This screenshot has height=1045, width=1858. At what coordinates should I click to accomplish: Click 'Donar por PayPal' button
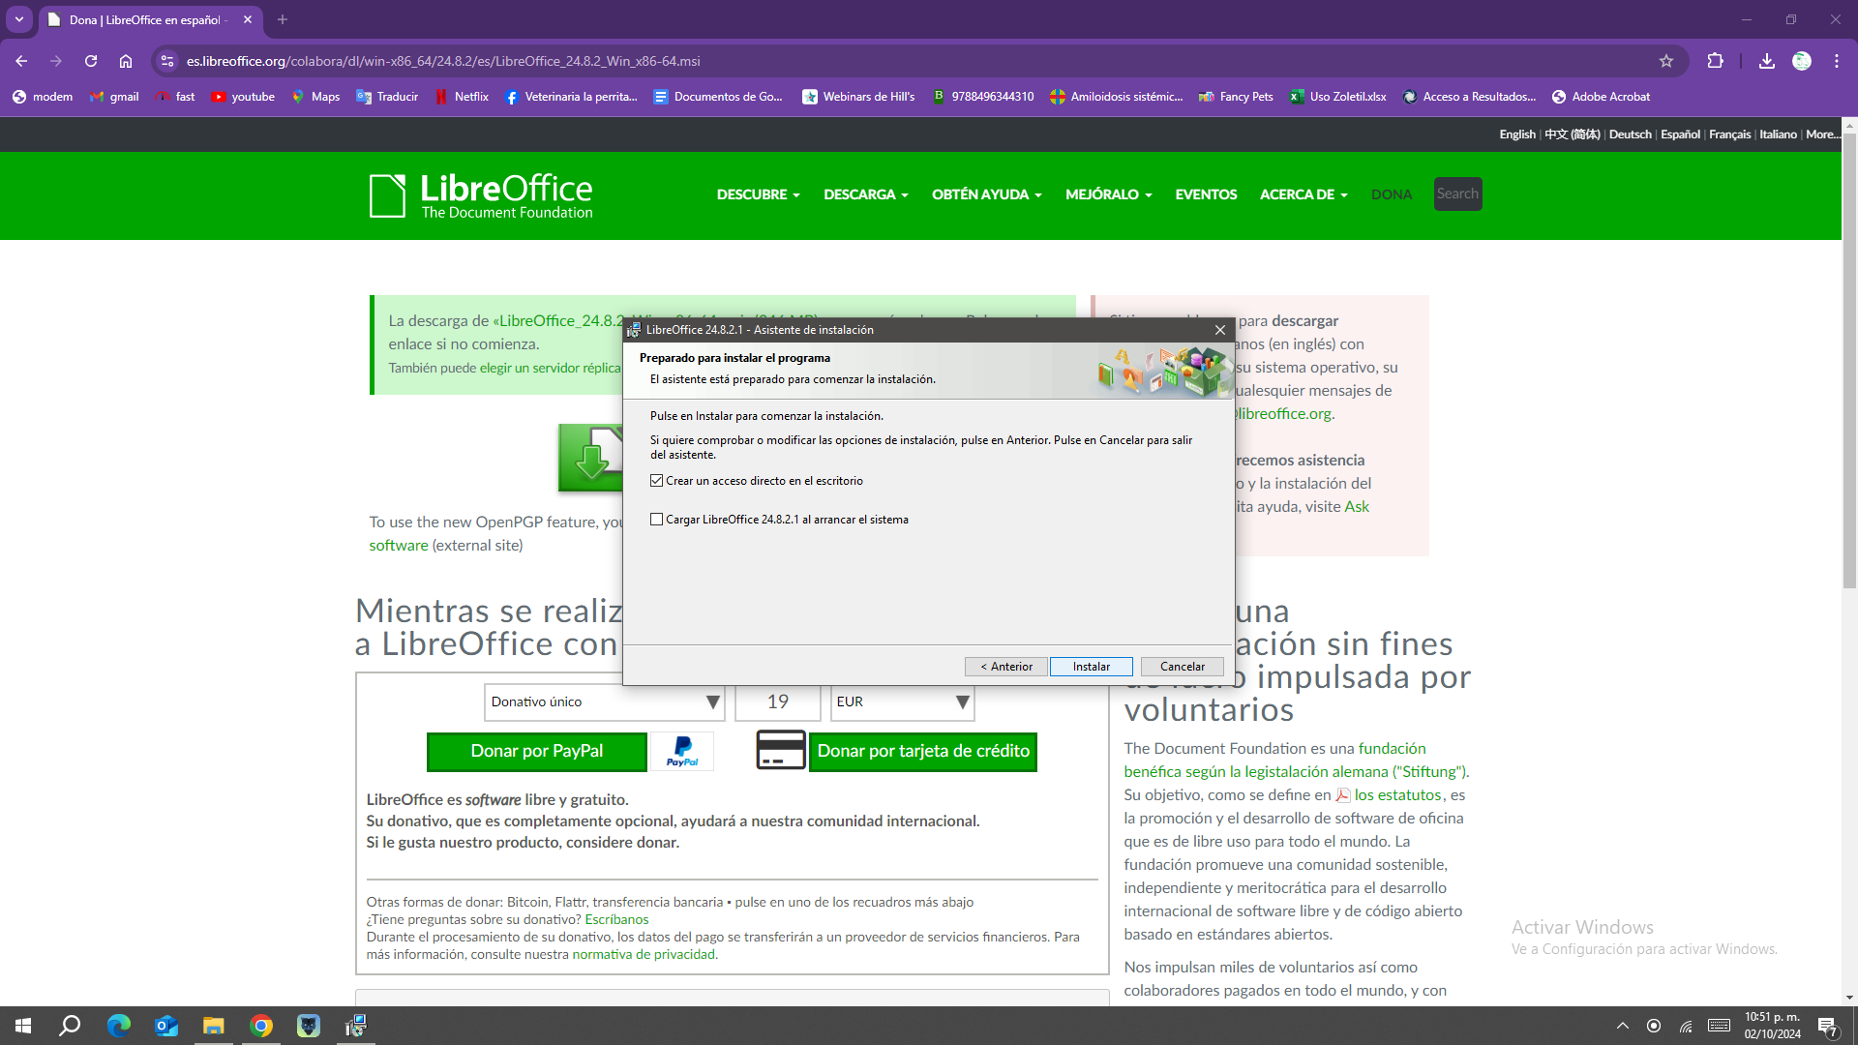pos(537,752)
